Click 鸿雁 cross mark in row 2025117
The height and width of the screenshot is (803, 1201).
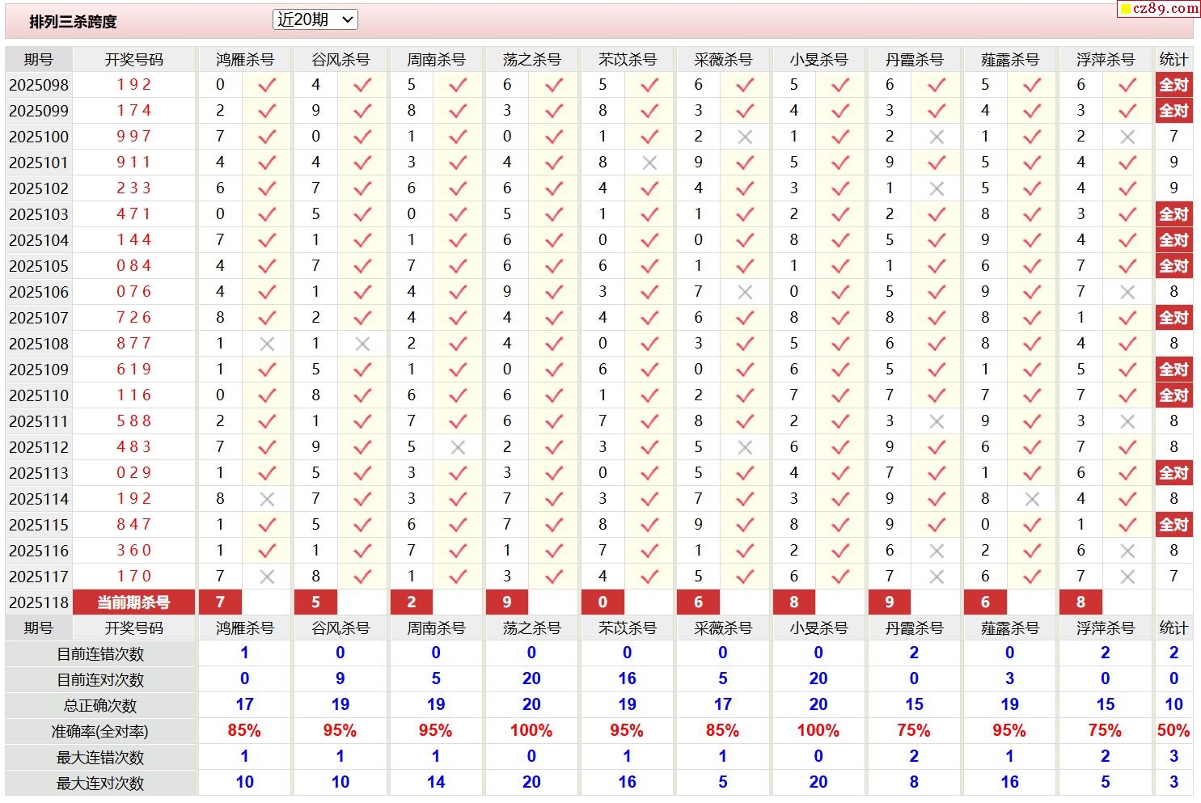267,577
